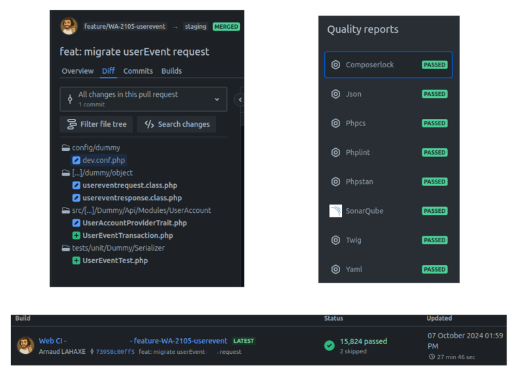Click the Filter file tree button
The image size is (525, 380).
click(97, 124)
